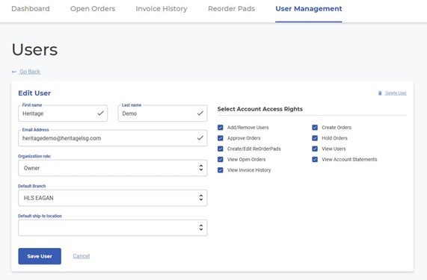Expand the Default Branch dropdown

pyautogui.click(x=112, y=198)
